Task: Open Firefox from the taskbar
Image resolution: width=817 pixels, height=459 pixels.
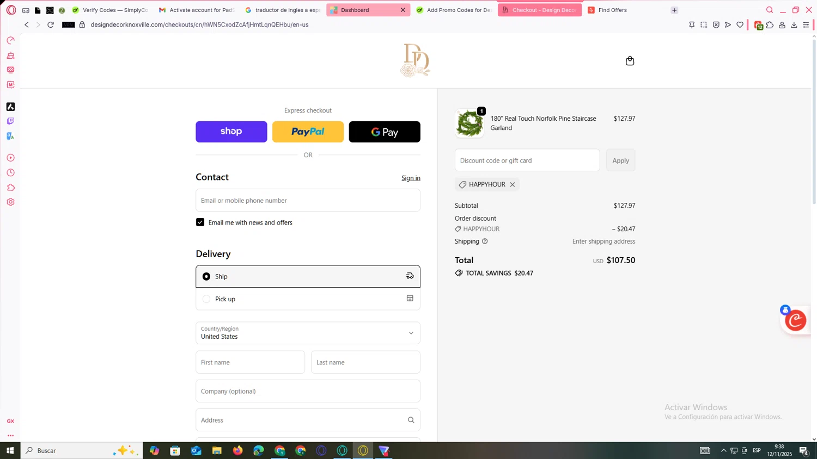Action: point(237,450)
